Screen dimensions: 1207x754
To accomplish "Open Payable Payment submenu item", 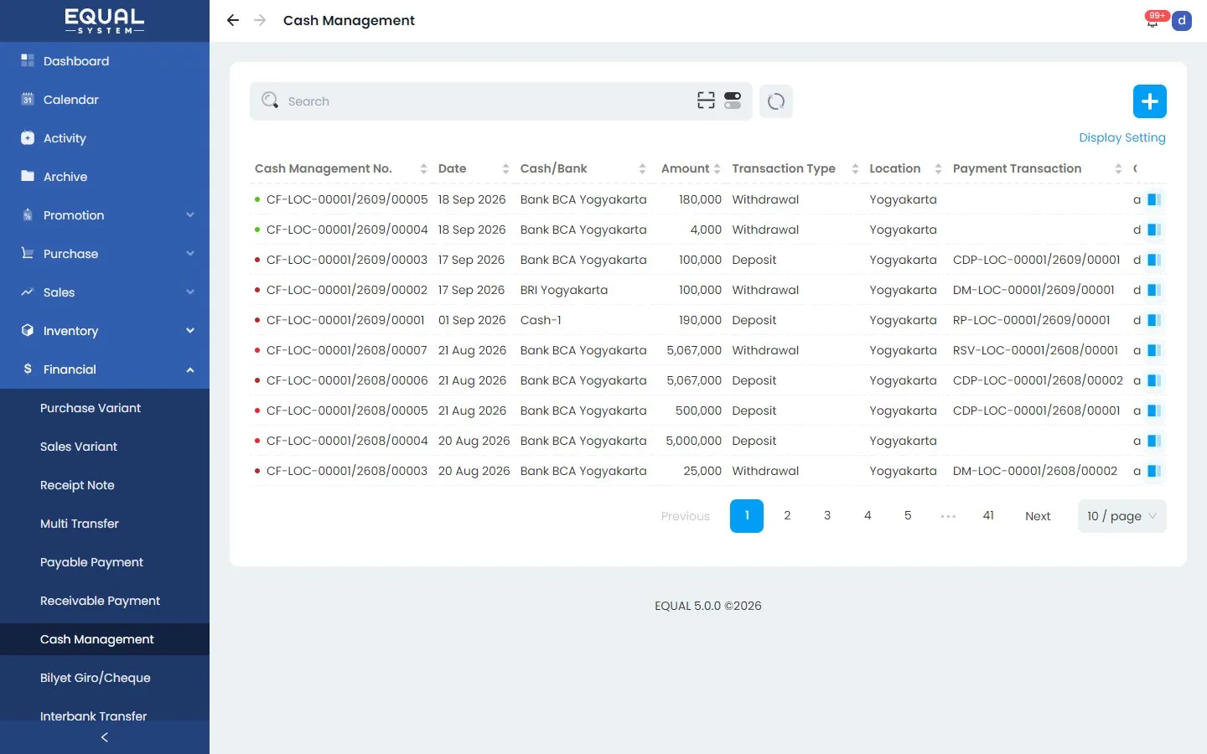I will point(91,562).
